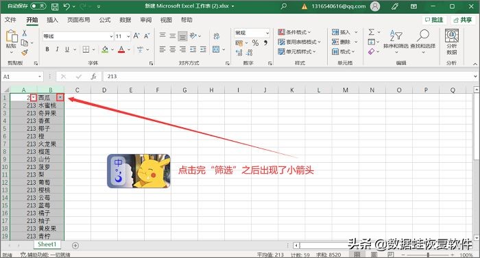Click the Format Painter brush icon
The image size is (480, 258).
tap(25, 53)
